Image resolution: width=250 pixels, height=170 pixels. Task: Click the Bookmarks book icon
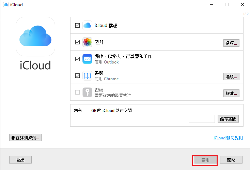click(x=87, y=75)
